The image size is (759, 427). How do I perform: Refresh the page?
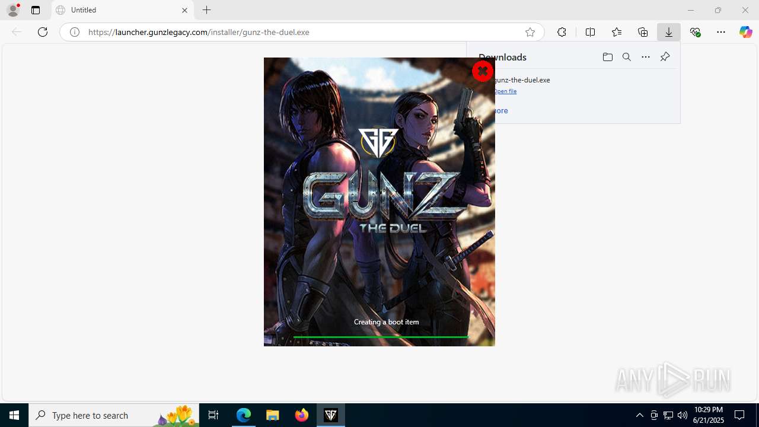point(43,32)
